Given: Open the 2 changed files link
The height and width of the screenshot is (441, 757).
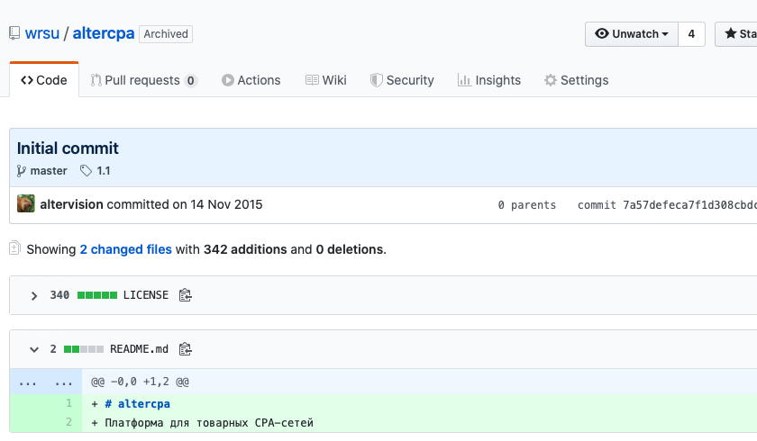Looking at the screenshot, I should click(125, 249).
